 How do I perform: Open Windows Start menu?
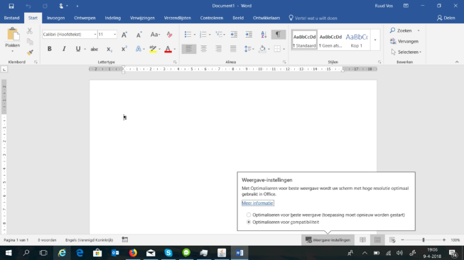coord(9,253)
